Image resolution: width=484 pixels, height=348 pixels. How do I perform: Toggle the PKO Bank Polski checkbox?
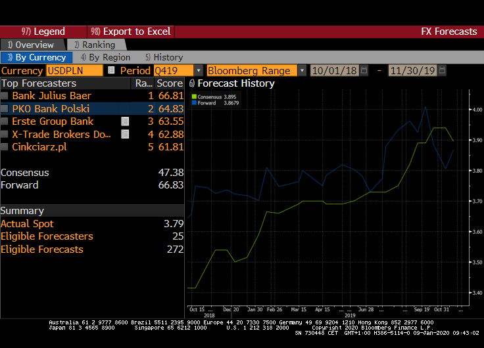coord(5,109)
